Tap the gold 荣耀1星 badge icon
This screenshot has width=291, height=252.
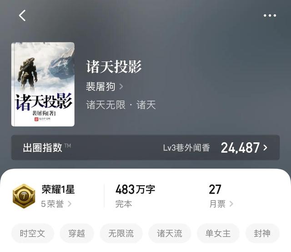pos(24,196)
